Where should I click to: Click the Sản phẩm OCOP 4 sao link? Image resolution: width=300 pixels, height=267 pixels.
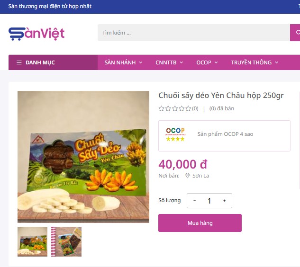[225, 134]
